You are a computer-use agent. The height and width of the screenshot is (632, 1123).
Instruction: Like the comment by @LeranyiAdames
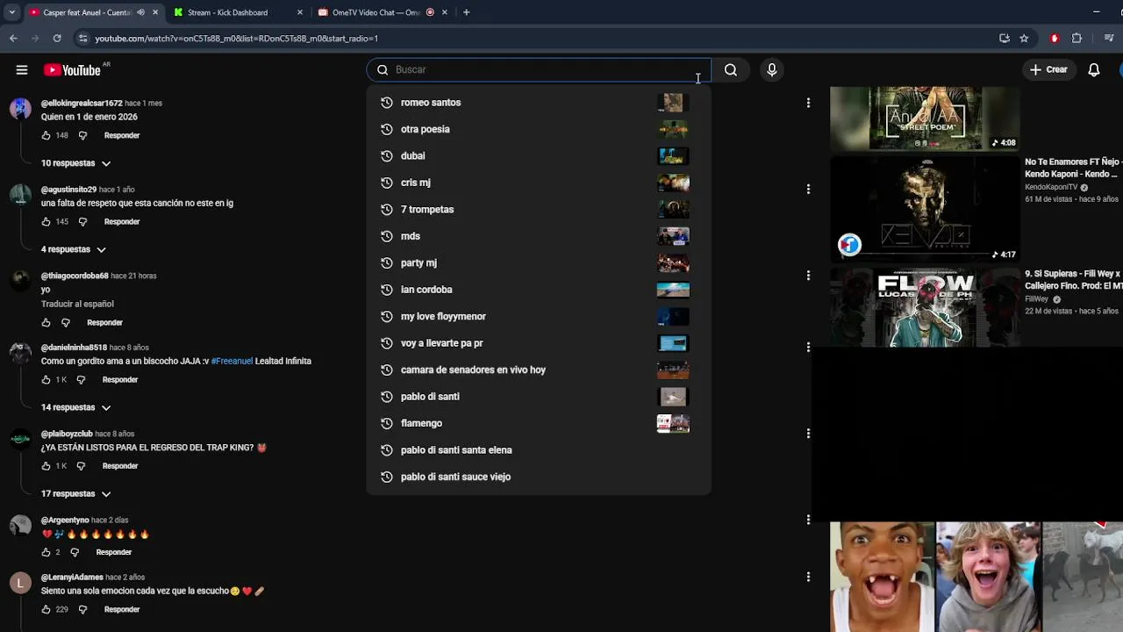tap(46, 609)
